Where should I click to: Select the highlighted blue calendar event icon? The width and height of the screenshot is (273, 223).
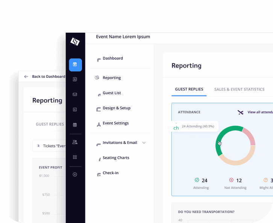coord(75,65)
